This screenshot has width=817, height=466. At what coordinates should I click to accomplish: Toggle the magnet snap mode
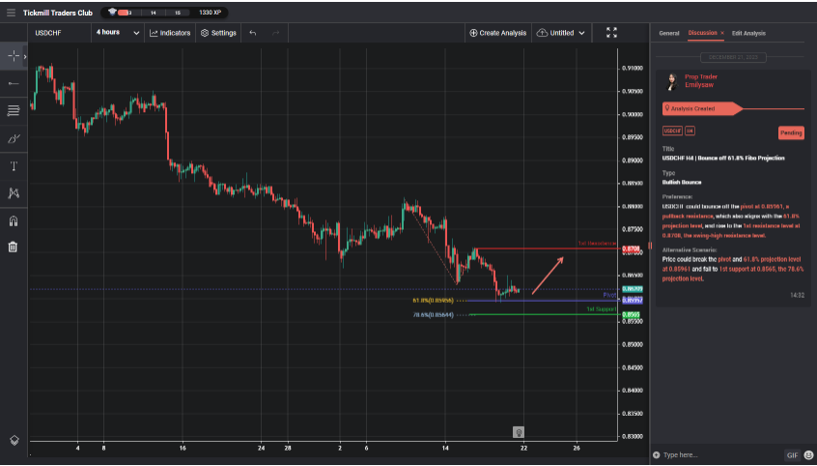[x=14, y=221]
